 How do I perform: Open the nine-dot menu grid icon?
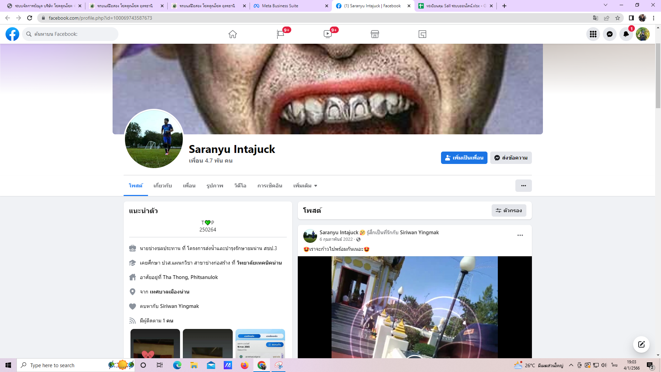click(x=593, y=34)
